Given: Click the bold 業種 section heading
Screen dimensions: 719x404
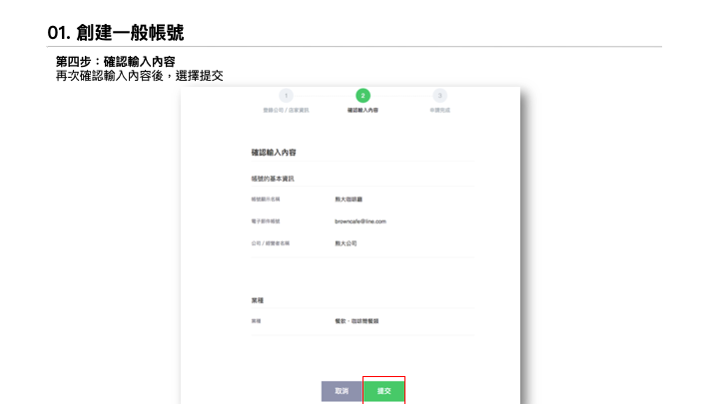Looking at the screenshot, I should (257, 299).
